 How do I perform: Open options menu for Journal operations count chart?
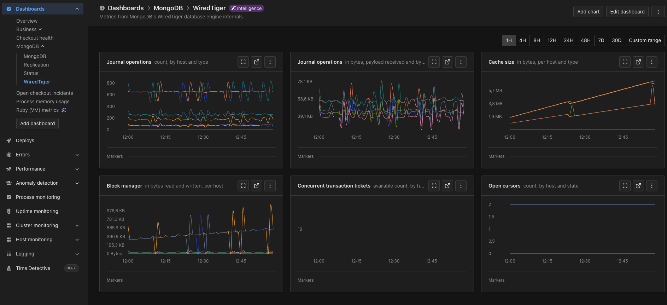(270, 62)
